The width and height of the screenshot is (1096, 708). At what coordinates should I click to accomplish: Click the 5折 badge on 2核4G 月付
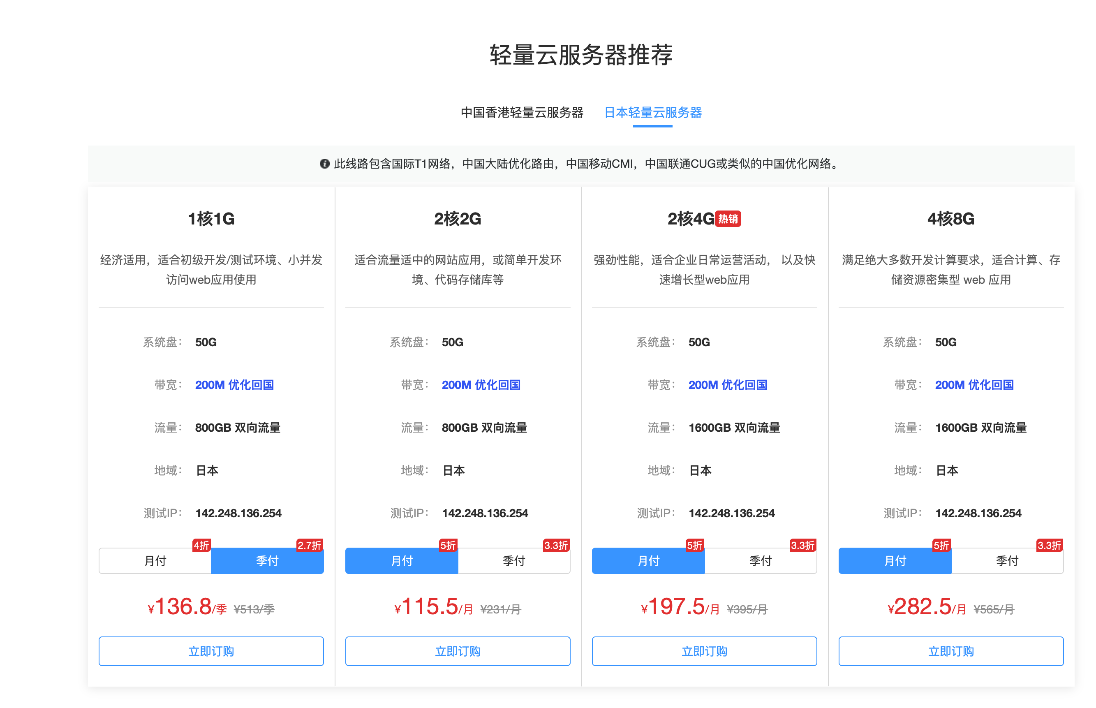point(694,545)
